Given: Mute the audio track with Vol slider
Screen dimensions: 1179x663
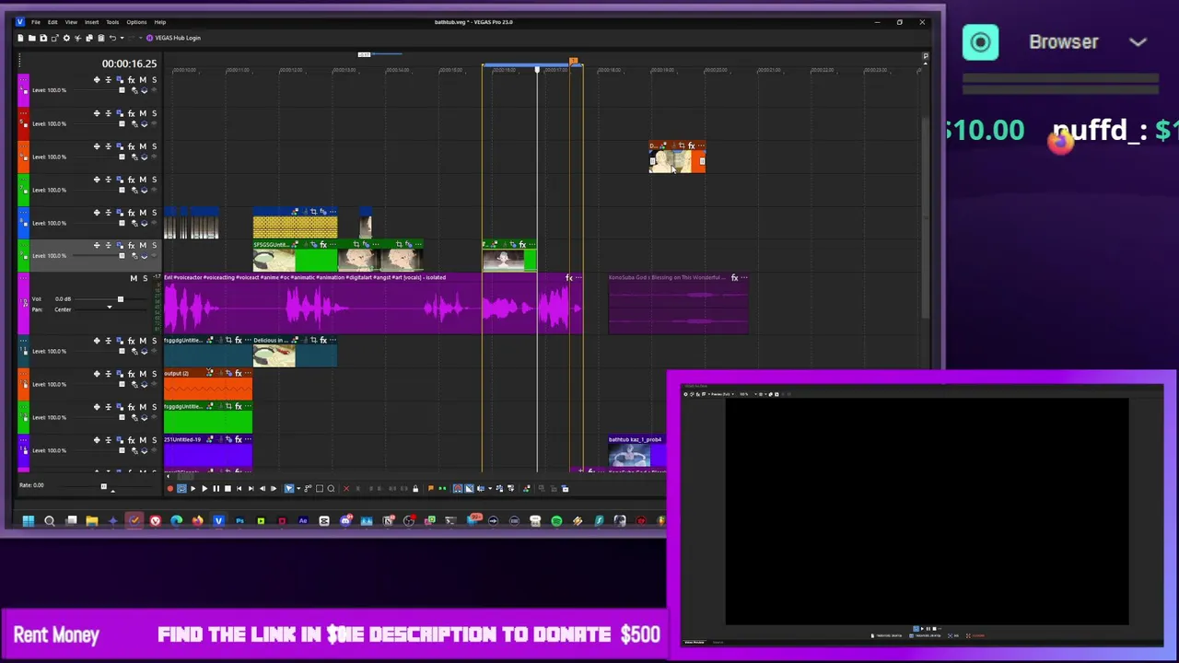Looking at the screenshot, I should pos(134,278).
